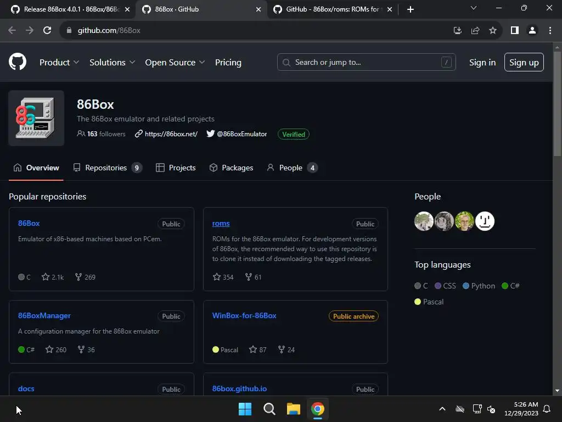Image resolution: width=562 pixels, height=422 pixels.
Task: Go forward using the browser forward arrow
Action: coord(30,31)
